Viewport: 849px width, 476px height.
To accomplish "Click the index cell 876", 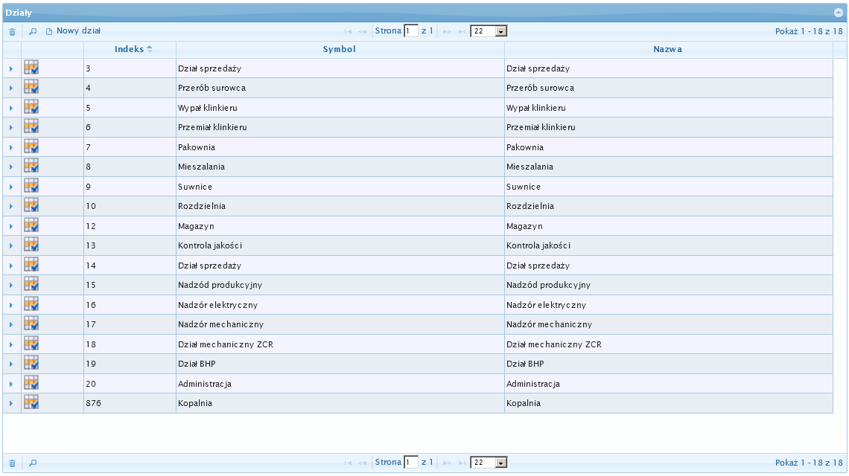I will coord(130,404).
